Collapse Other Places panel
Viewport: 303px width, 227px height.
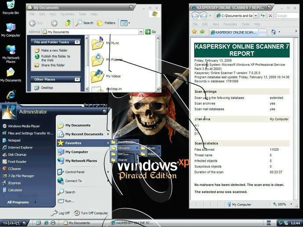[x=77, y=79]
